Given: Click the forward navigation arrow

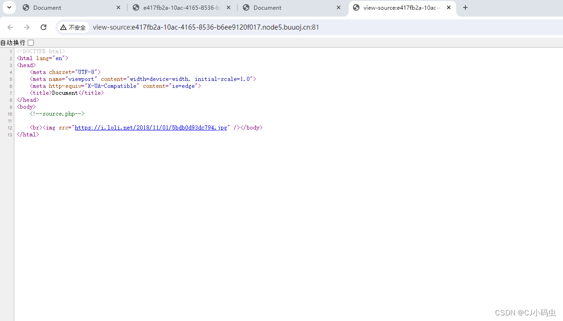Looking at the screenshot, I should [x=27, y=27].
